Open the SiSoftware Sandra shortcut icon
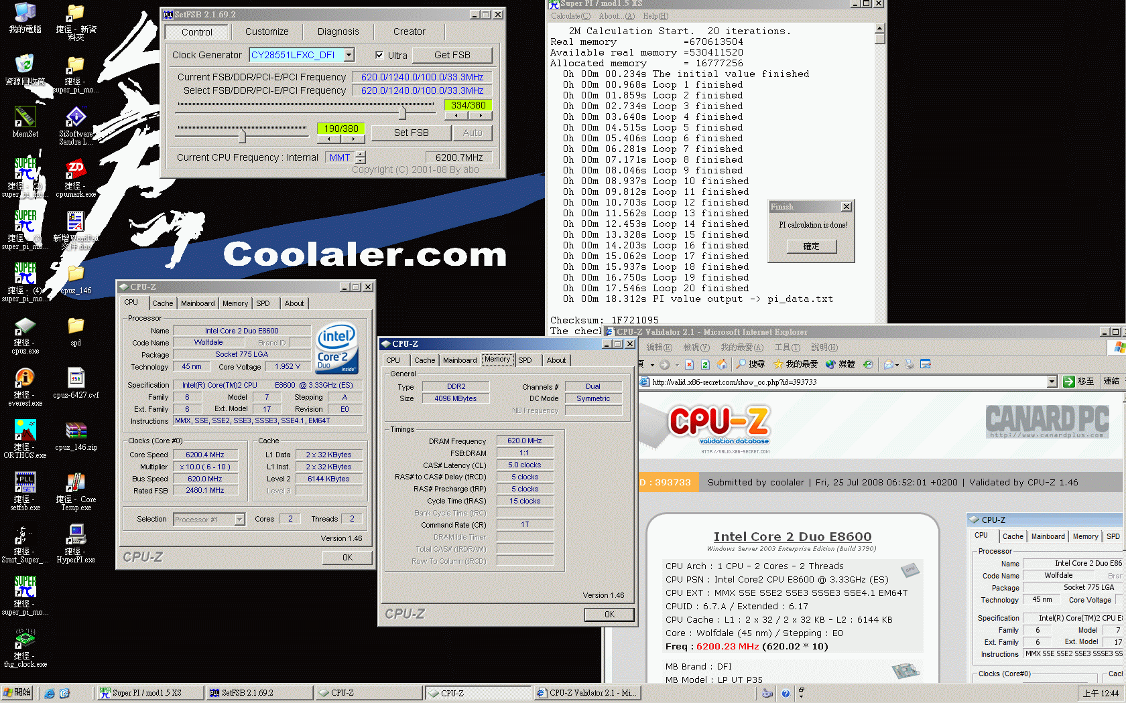Screen dimensions: 1126x703 76,116
